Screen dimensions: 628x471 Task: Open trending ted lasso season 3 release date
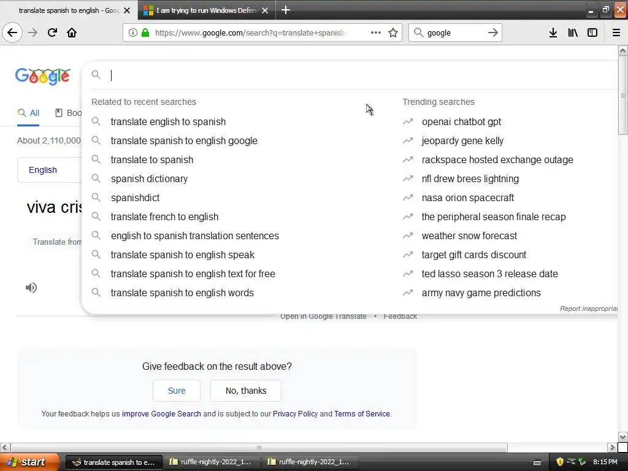489,274
